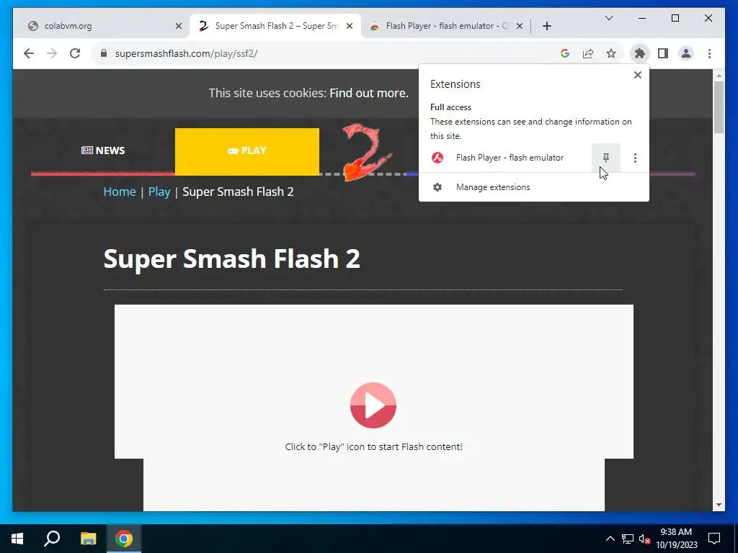The height and width of the screenshot is (553, 738).
Task: Click the Extensions puzzle icon in toolbar
Action: [x=640, y=53]
